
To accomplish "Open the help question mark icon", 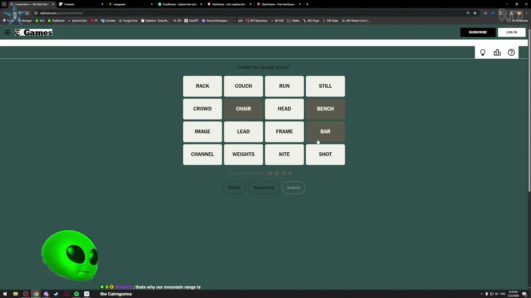I will 511,53.
